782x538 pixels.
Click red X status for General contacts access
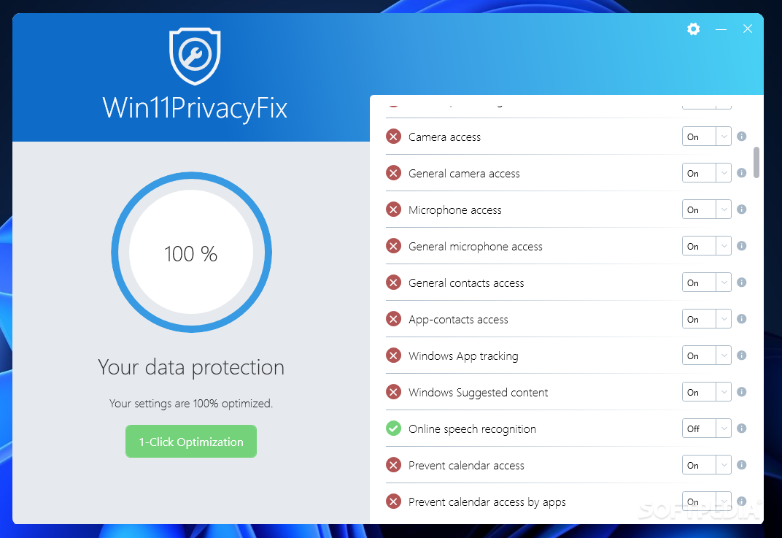pyautogui.click(x=393, y=283)
